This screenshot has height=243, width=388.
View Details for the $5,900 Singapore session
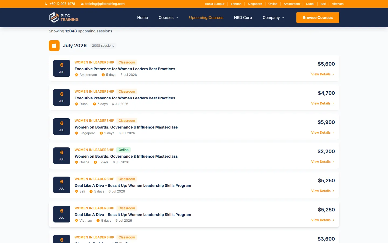[x=323, y=133]
